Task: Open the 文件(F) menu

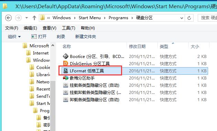Action: (x=11, y=28)
